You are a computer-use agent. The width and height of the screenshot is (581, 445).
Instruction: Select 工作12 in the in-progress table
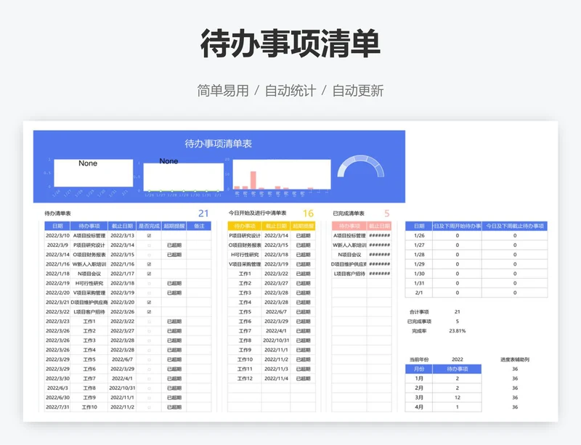(245, 379)
